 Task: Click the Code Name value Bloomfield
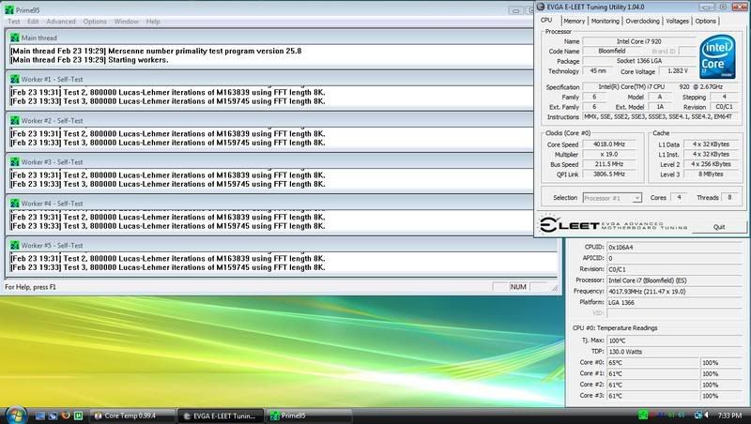(612, 51)
